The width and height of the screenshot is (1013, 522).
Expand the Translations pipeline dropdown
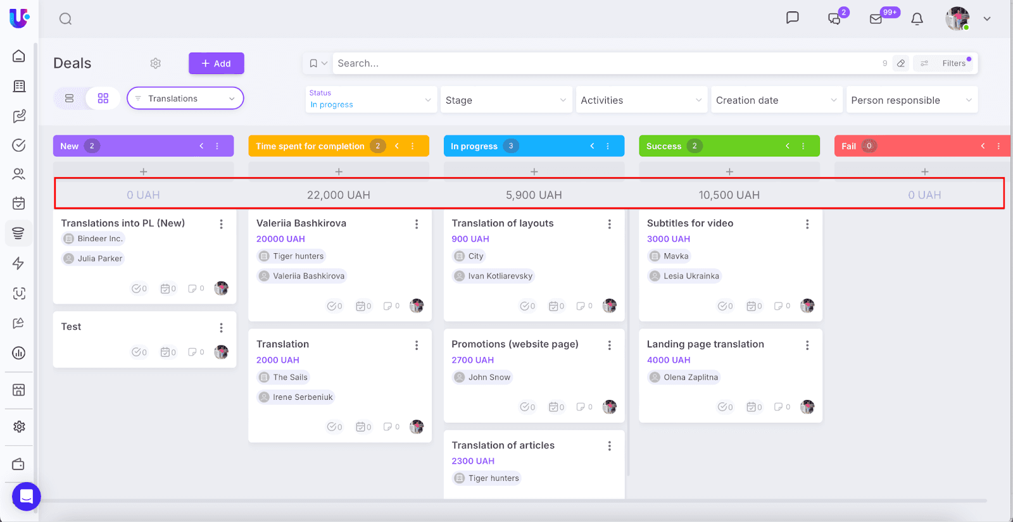click(185, 99)
